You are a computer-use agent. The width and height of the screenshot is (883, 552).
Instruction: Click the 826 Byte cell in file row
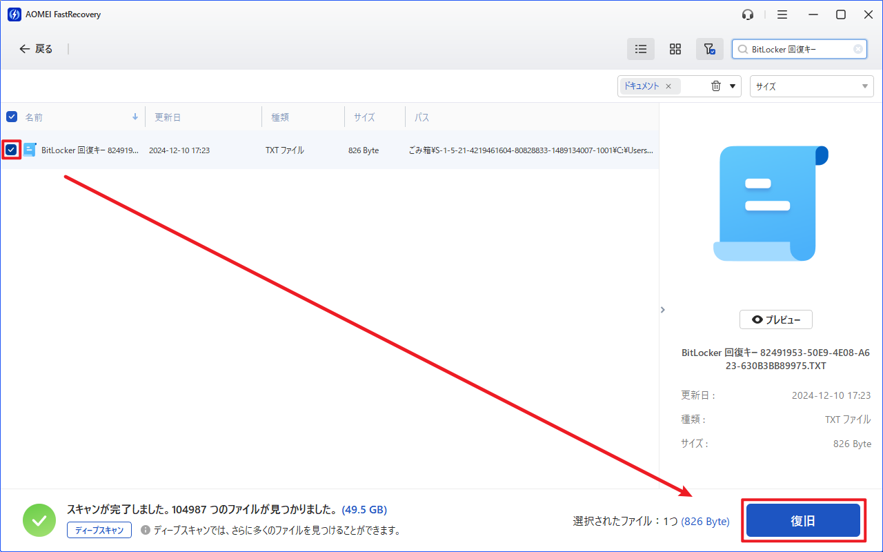[364, 150]
